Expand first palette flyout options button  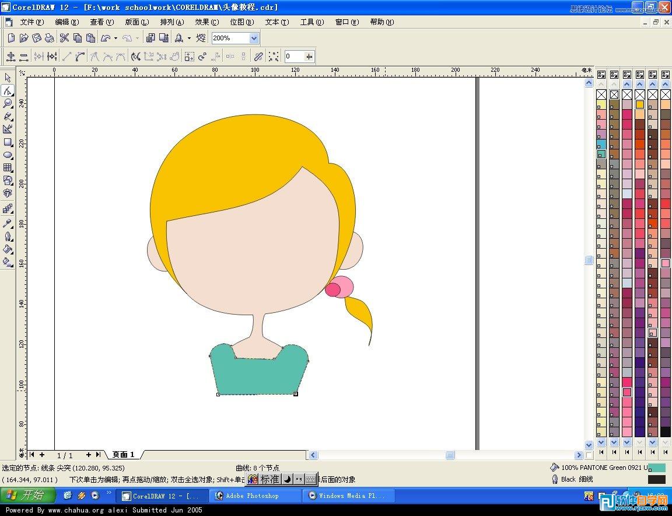(601, 74)
